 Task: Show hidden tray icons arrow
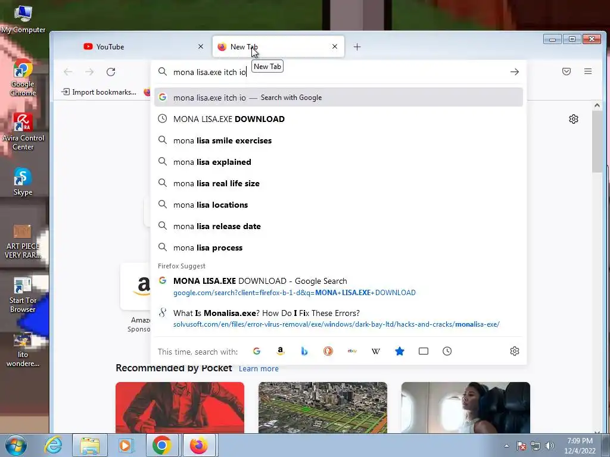click(506, 446)
